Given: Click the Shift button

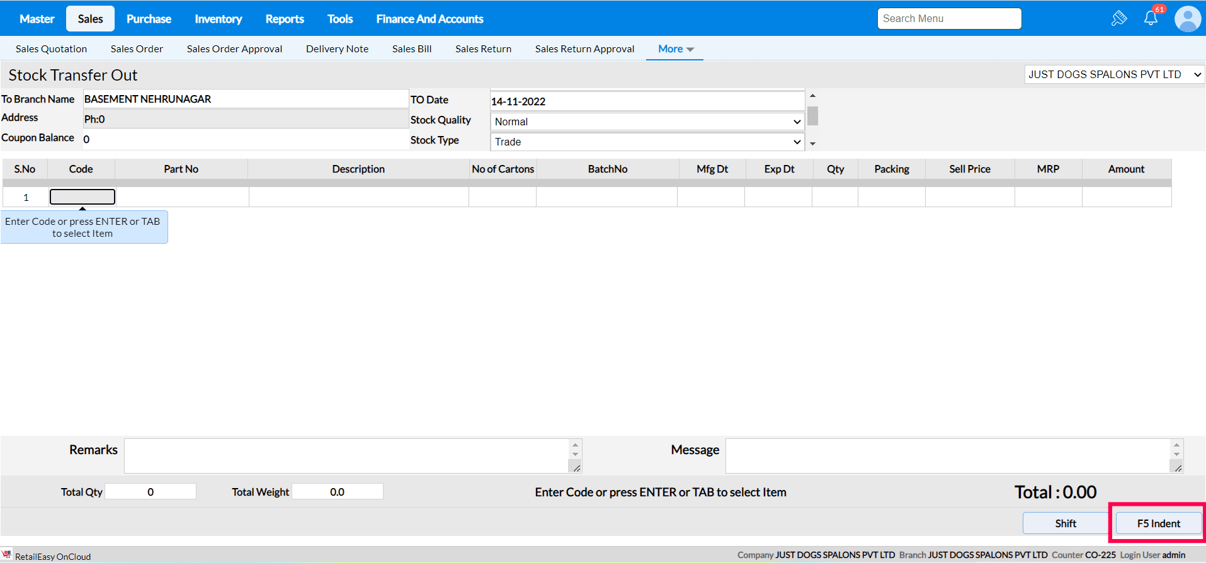Looking at the screenshot, I should click(1065, 523).
